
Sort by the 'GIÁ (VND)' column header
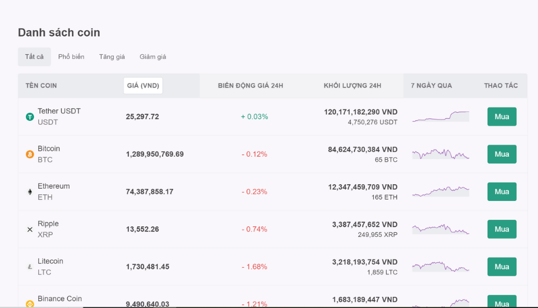143,86
